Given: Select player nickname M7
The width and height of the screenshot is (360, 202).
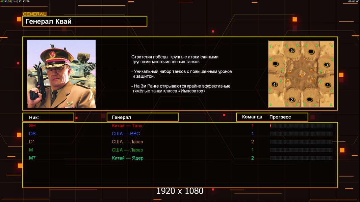Looking at the screenshot, I should click(x=32, y=158).
